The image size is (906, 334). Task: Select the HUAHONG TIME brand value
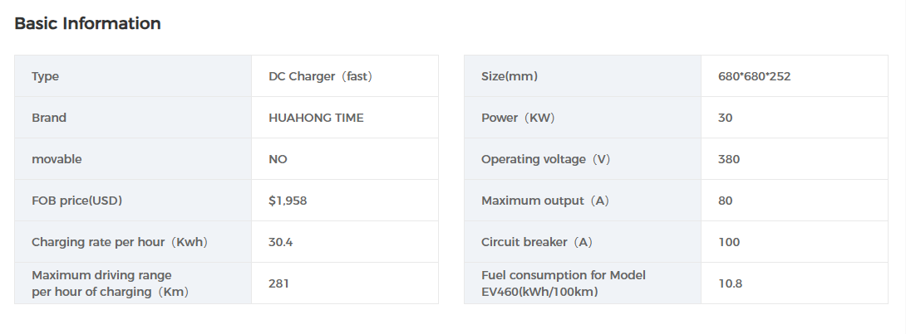[316, 118]
